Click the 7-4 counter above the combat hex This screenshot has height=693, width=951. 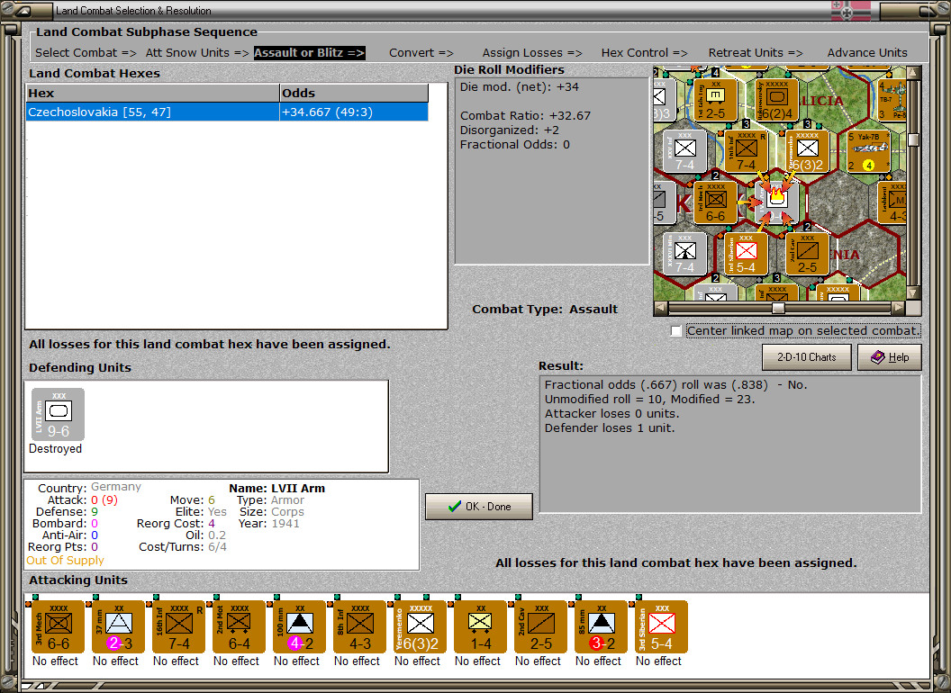click(746, 150)
